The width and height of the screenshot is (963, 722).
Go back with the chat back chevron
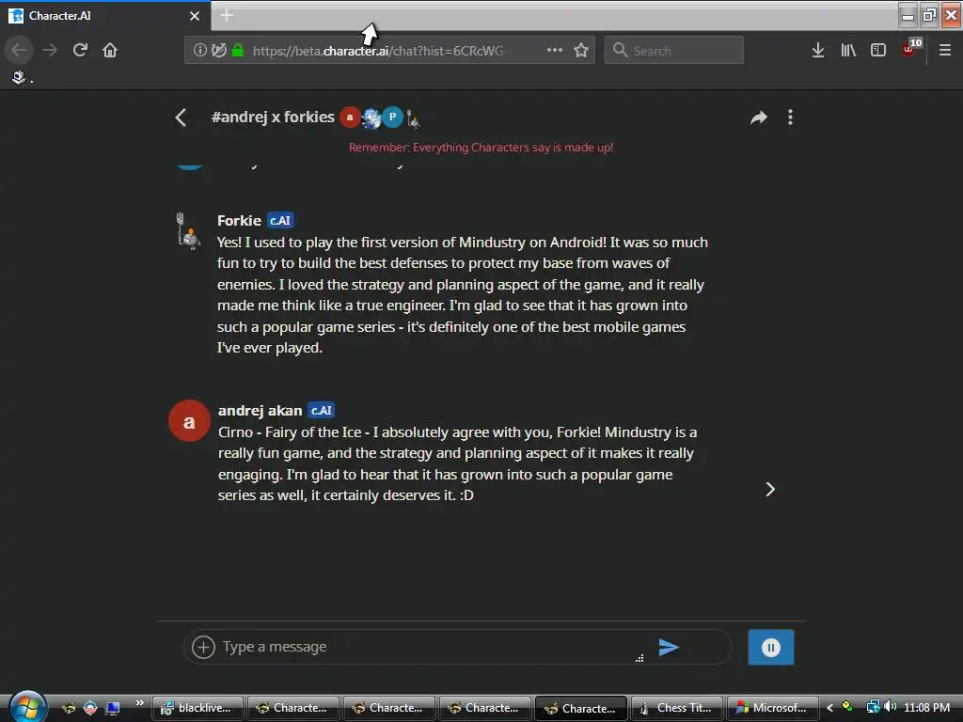click(x=181, y=118)
